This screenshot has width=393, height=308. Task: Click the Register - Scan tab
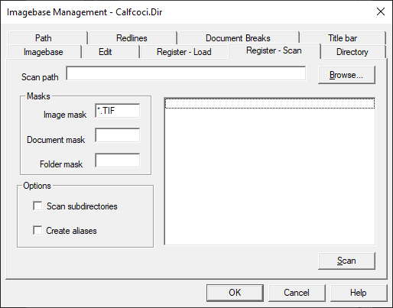tap(274, 50)
